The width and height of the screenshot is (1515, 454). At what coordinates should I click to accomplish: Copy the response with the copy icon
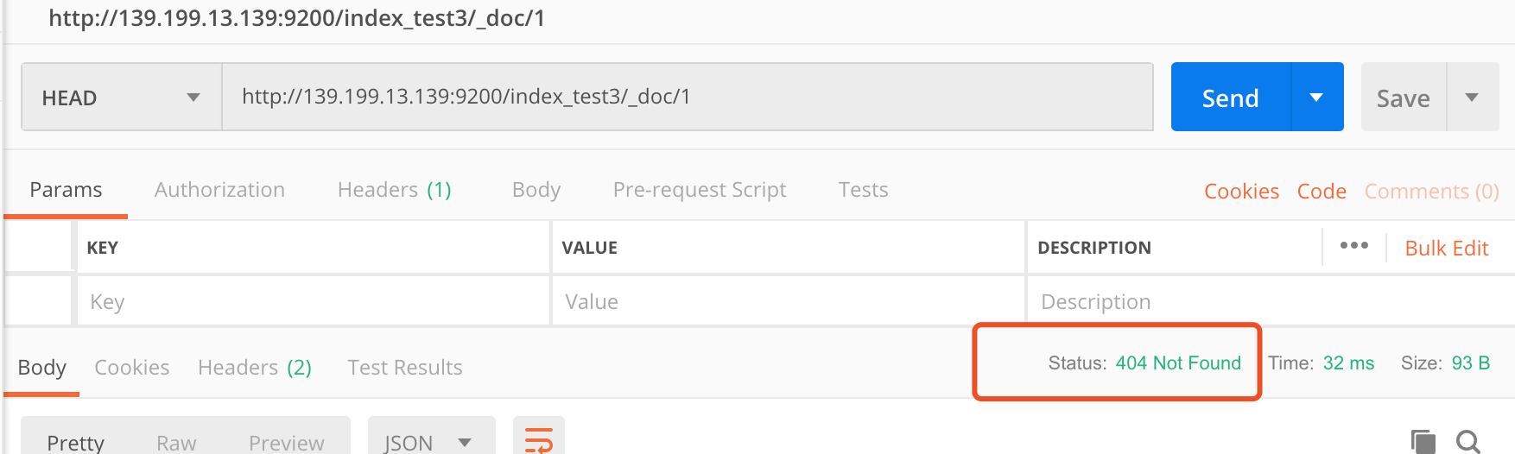point(1423,441)
